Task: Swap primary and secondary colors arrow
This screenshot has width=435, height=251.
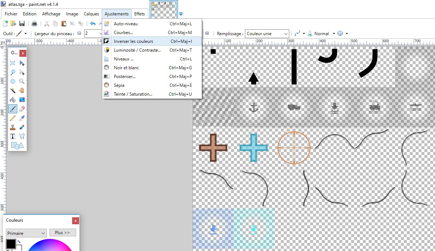Action: click(x=19, y=241)
